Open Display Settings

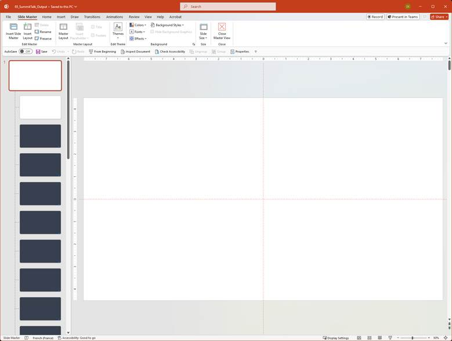335,338
